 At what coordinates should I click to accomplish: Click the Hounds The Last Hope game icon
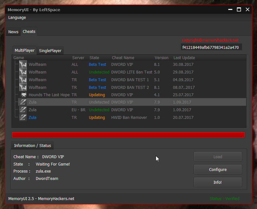pyautogui.click(x=24, y=95)
